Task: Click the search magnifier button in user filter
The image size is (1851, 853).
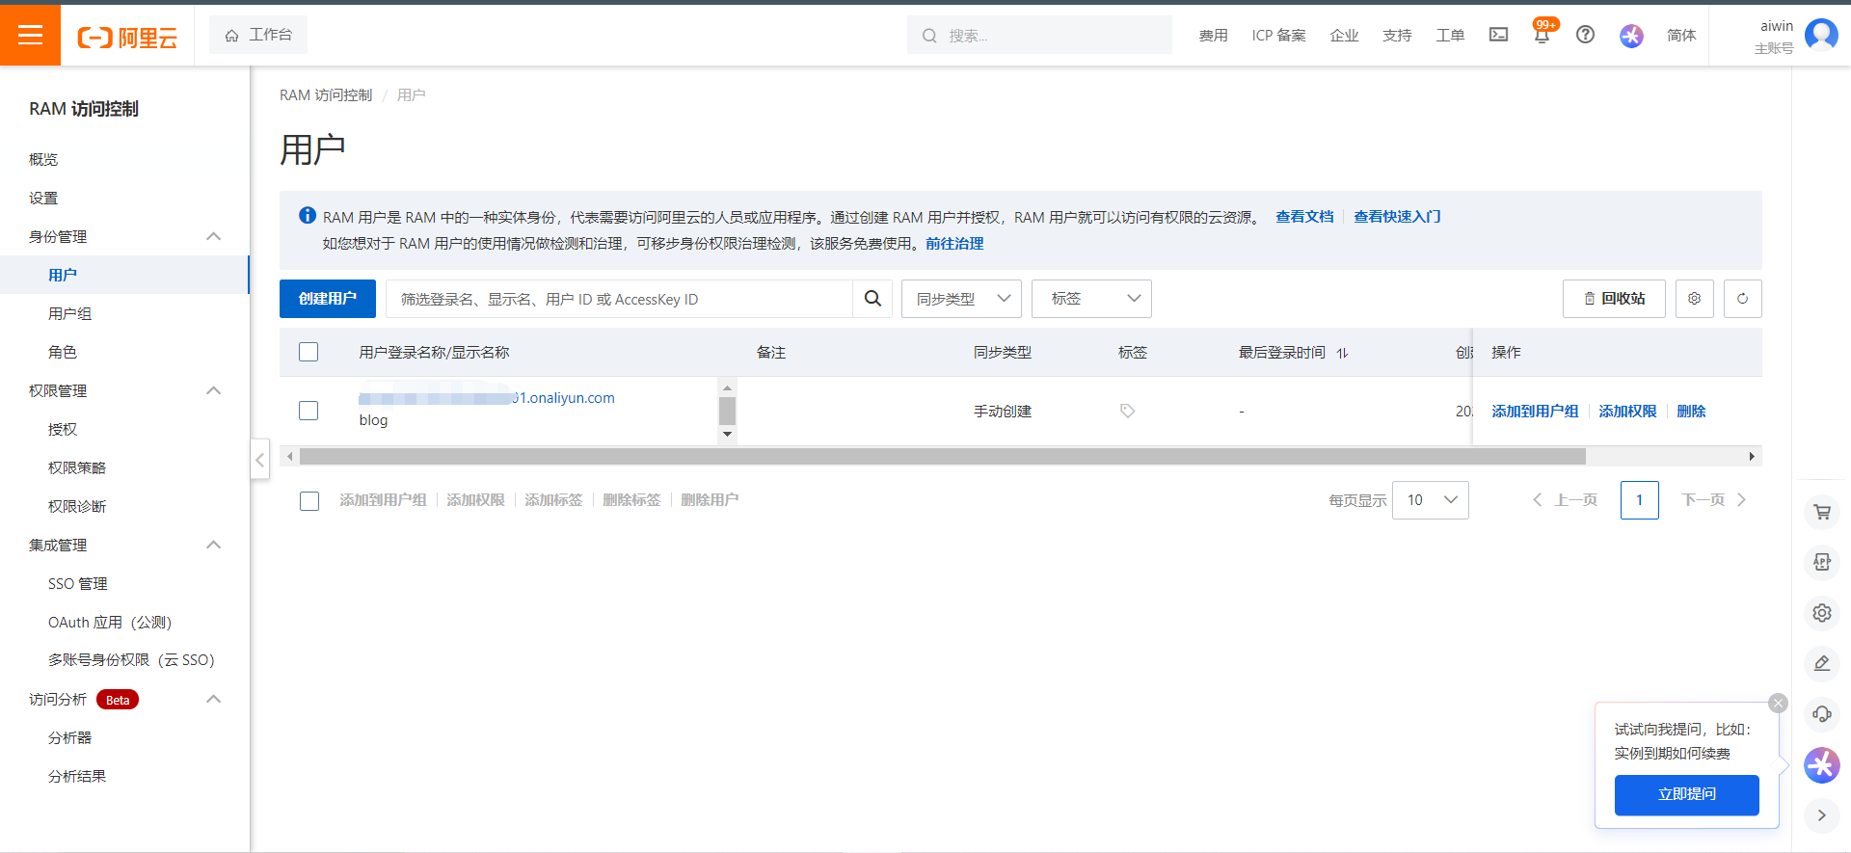Action: [x=872, y=299]
